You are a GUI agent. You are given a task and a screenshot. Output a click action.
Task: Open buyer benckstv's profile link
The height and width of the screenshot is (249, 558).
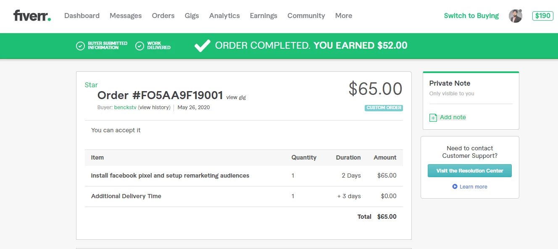tap(125, 107)
